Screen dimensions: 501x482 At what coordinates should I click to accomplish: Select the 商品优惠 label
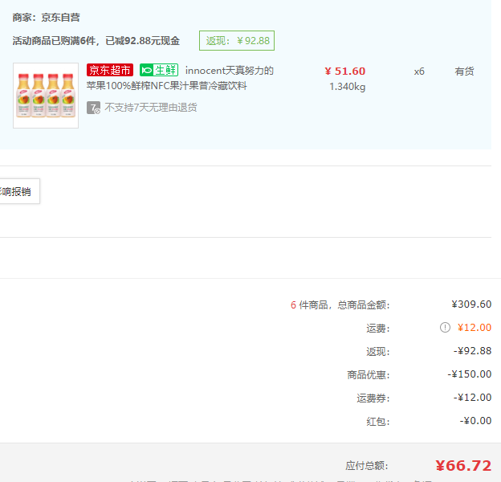[x=369, y=374]
